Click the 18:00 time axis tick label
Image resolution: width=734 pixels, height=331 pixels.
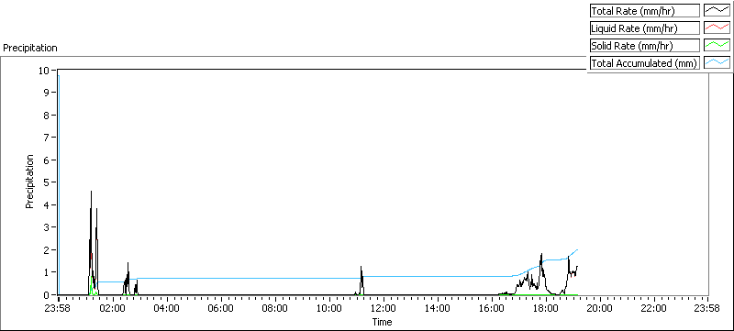click(x=545, y=308)
